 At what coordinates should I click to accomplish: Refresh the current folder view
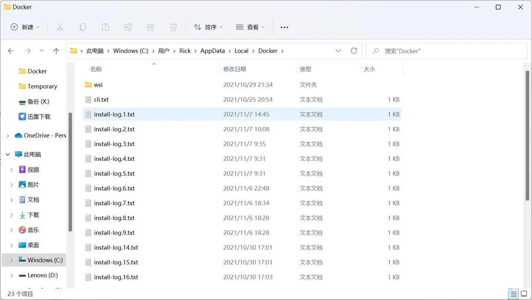pyautogui.click(x=354, y=51)
